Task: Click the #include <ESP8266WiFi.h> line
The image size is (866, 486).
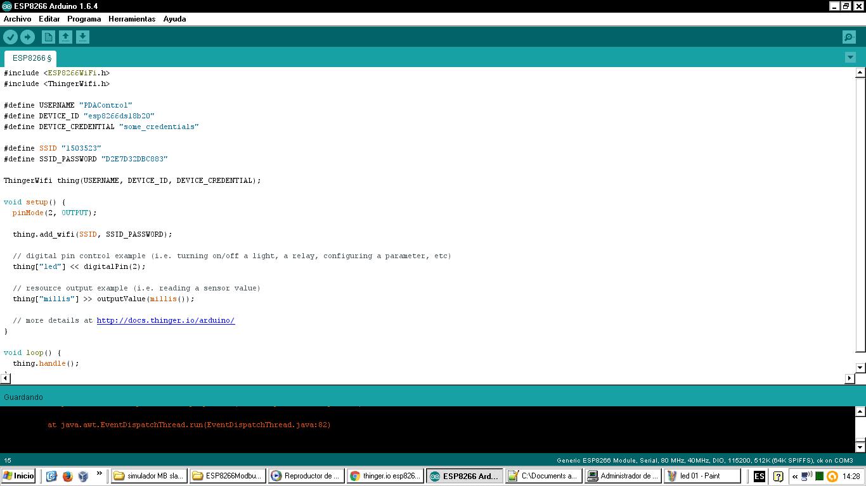Action: click(x=57, y=73)
